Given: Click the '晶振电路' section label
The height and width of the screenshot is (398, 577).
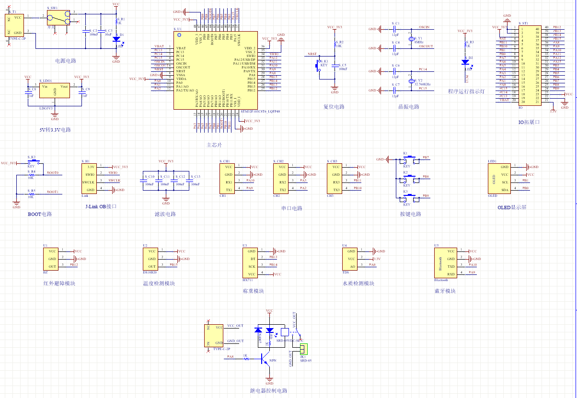Looking at the screenshot, I should (x=409, y=106).
